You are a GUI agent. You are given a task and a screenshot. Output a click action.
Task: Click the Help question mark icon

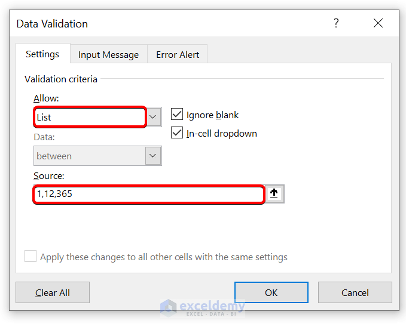pyautogui.click(x=336, y=23)
